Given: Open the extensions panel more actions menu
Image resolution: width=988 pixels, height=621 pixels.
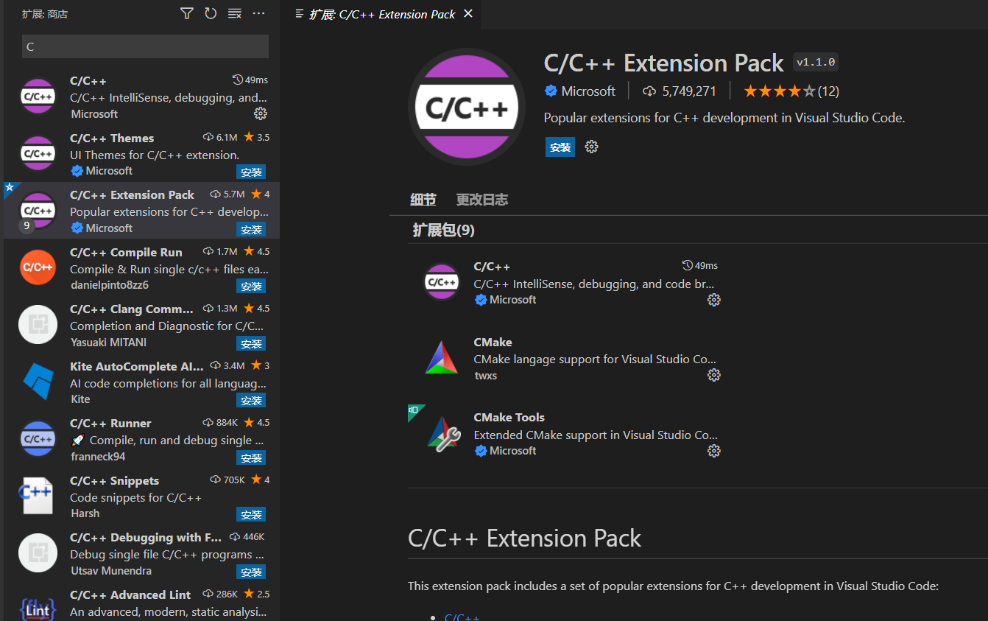Looking at the screenshot, I should click(258, 13).
